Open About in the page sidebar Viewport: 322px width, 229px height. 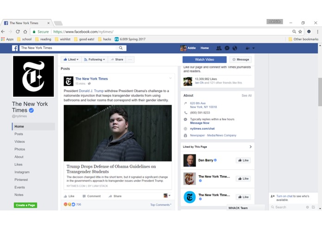coord(19,157)
